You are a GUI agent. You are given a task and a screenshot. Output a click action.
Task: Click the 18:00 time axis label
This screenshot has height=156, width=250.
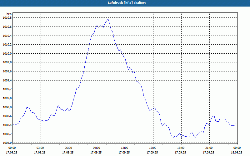(x=181, y=148)
